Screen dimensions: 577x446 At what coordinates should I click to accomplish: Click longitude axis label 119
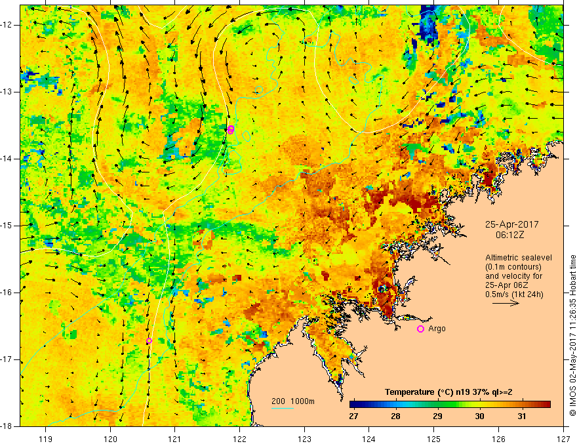[x=46, y=439]
